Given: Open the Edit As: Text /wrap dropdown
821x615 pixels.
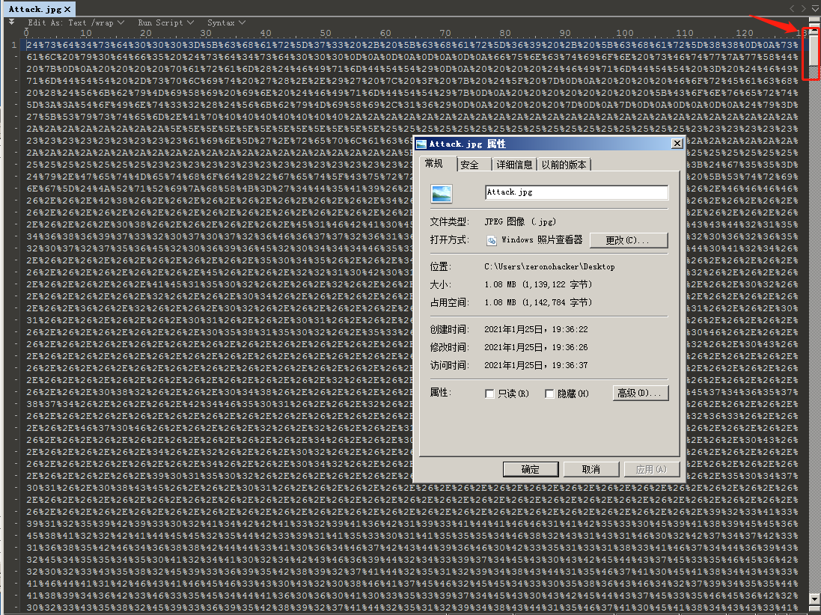Looking at the screenshot, I should 76,22.
